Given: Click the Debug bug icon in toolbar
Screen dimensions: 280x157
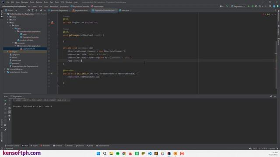Looking at the screenshot, I should [x=252, y=6].
